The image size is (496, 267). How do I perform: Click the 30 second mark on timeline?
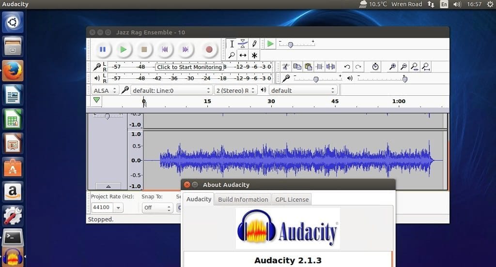pos(271,102)
